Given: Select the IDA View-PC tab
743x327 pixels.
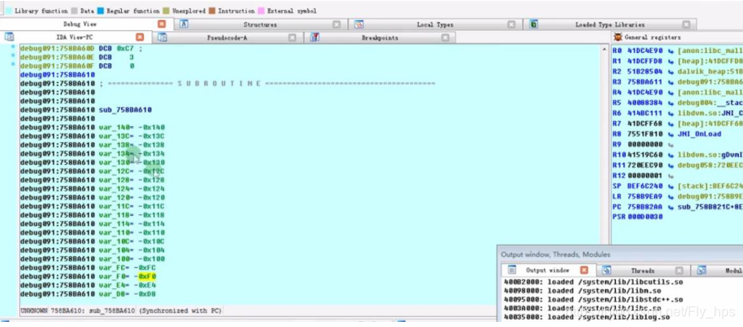Looking at the screenshot, I should [74, 37].
